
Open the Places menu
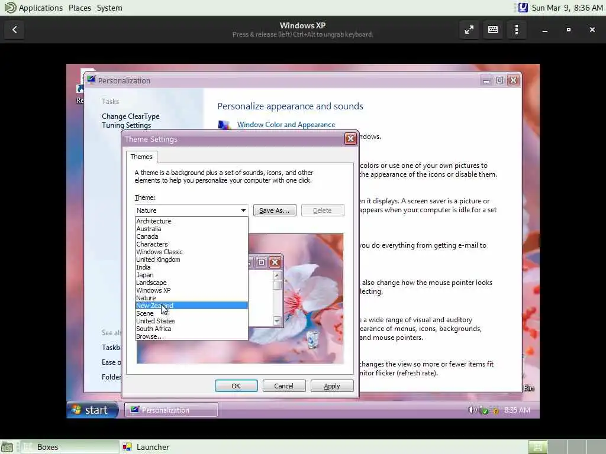click(x=80, y=8)
